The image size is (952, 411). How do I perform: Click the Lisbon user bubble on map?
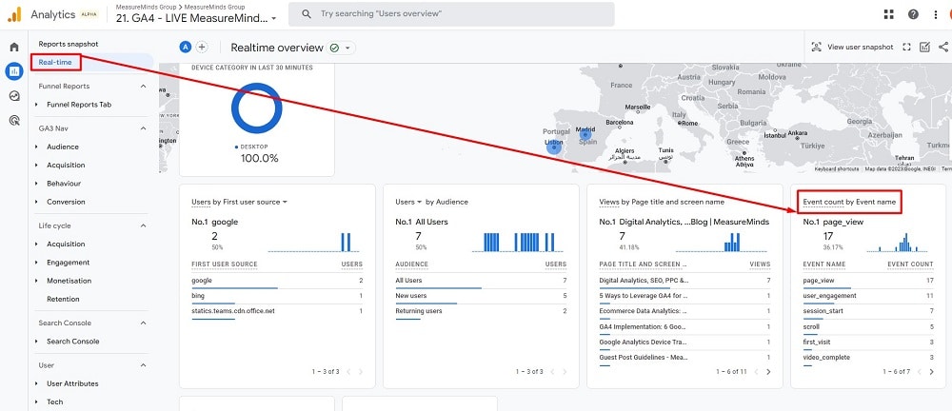click(554, 147)
